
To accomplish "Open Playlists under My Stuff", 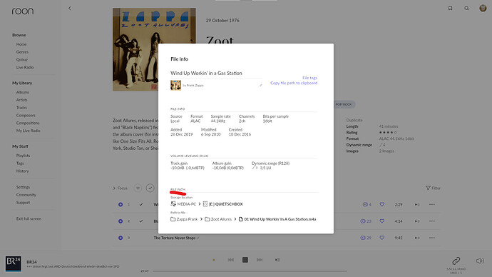I will click(x=24, y=156).
